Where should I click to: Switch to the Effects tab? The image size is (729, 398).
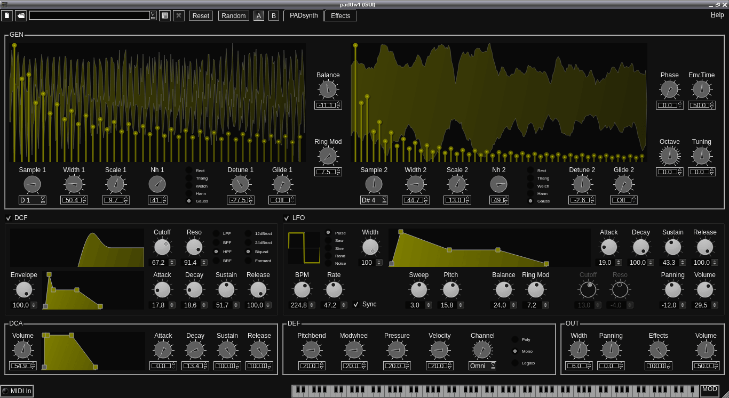point(340,16)
